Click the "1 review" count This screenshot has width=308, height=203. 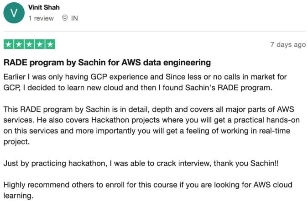[41, 18]
